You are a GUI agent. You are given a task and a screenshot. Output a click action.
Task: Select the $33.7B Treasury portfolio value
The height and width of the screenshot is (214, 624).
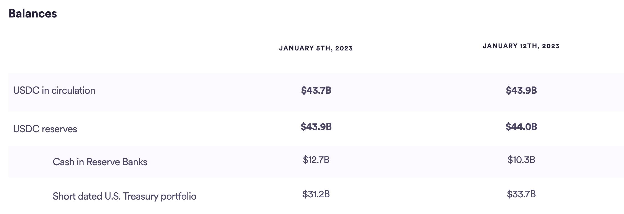(521, 194)
